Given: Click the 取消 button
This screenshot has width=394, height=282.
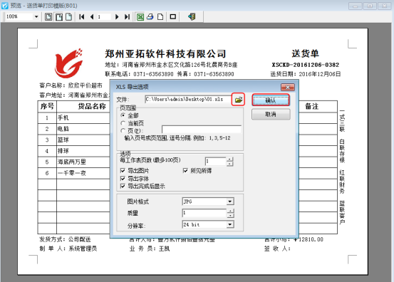Looking at the screenshot, I should tap(271, 115).
